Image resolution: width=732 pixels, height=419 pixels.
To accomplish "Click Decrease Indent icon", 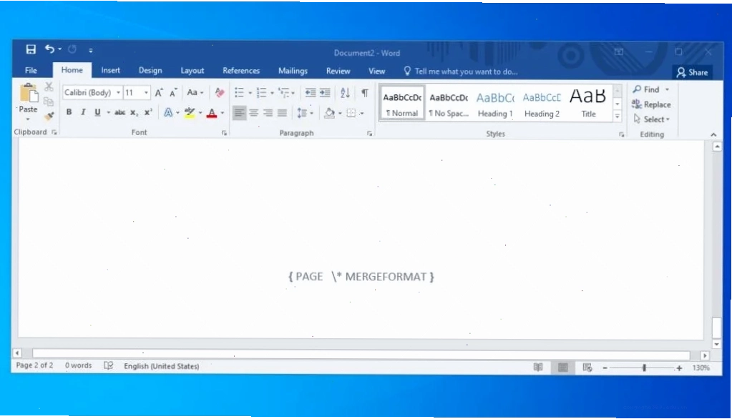I will pos(310,92).
